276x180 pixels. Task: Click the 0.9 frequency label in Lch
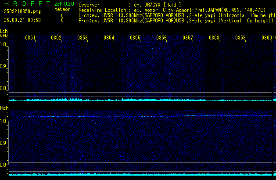[4, 66]
